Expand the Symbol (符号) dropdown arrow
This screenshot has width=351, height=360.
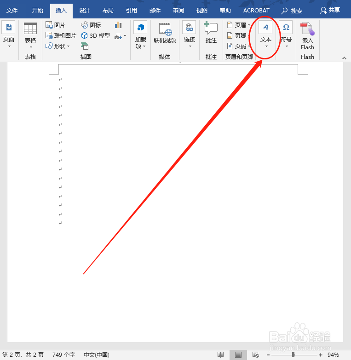[x=287, y=46]
